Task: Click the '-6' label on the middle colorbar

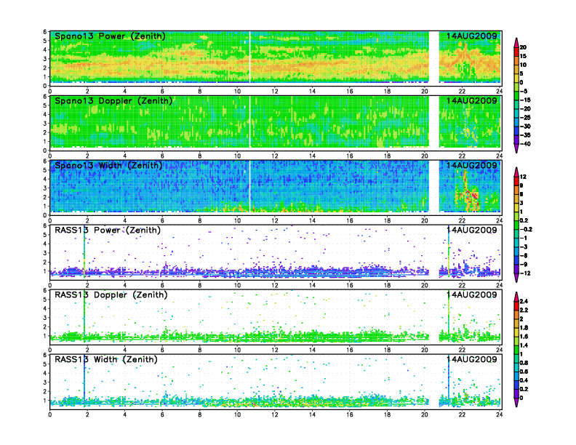Action: click(x=524, y=255)
